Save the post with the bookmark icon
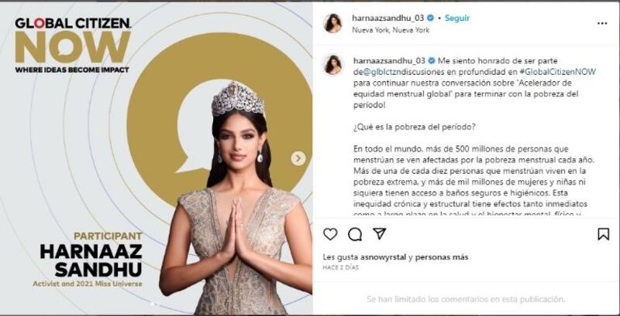The width and height of the screenshot is (620, 316). click(604, 234)
